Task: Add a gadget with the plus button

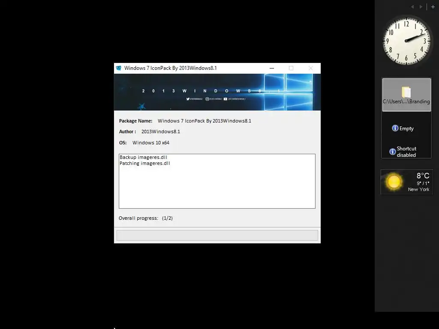Action: pyautogui.click(x=433, y=7)
